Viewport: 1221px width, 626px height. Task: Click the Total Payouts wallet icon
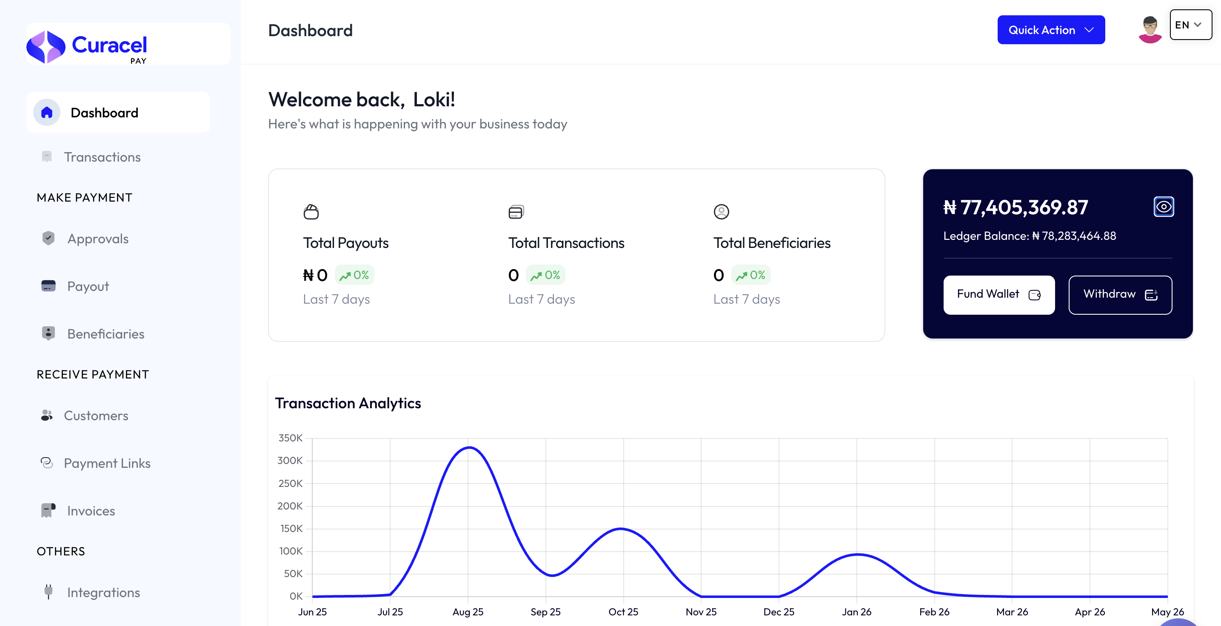click(311, 211)
